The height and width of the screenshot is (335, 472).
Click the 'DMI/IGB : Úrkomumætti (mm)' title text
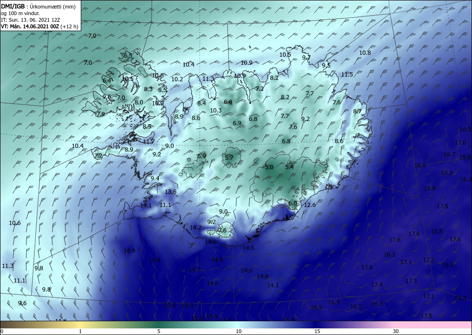[38, 6]
